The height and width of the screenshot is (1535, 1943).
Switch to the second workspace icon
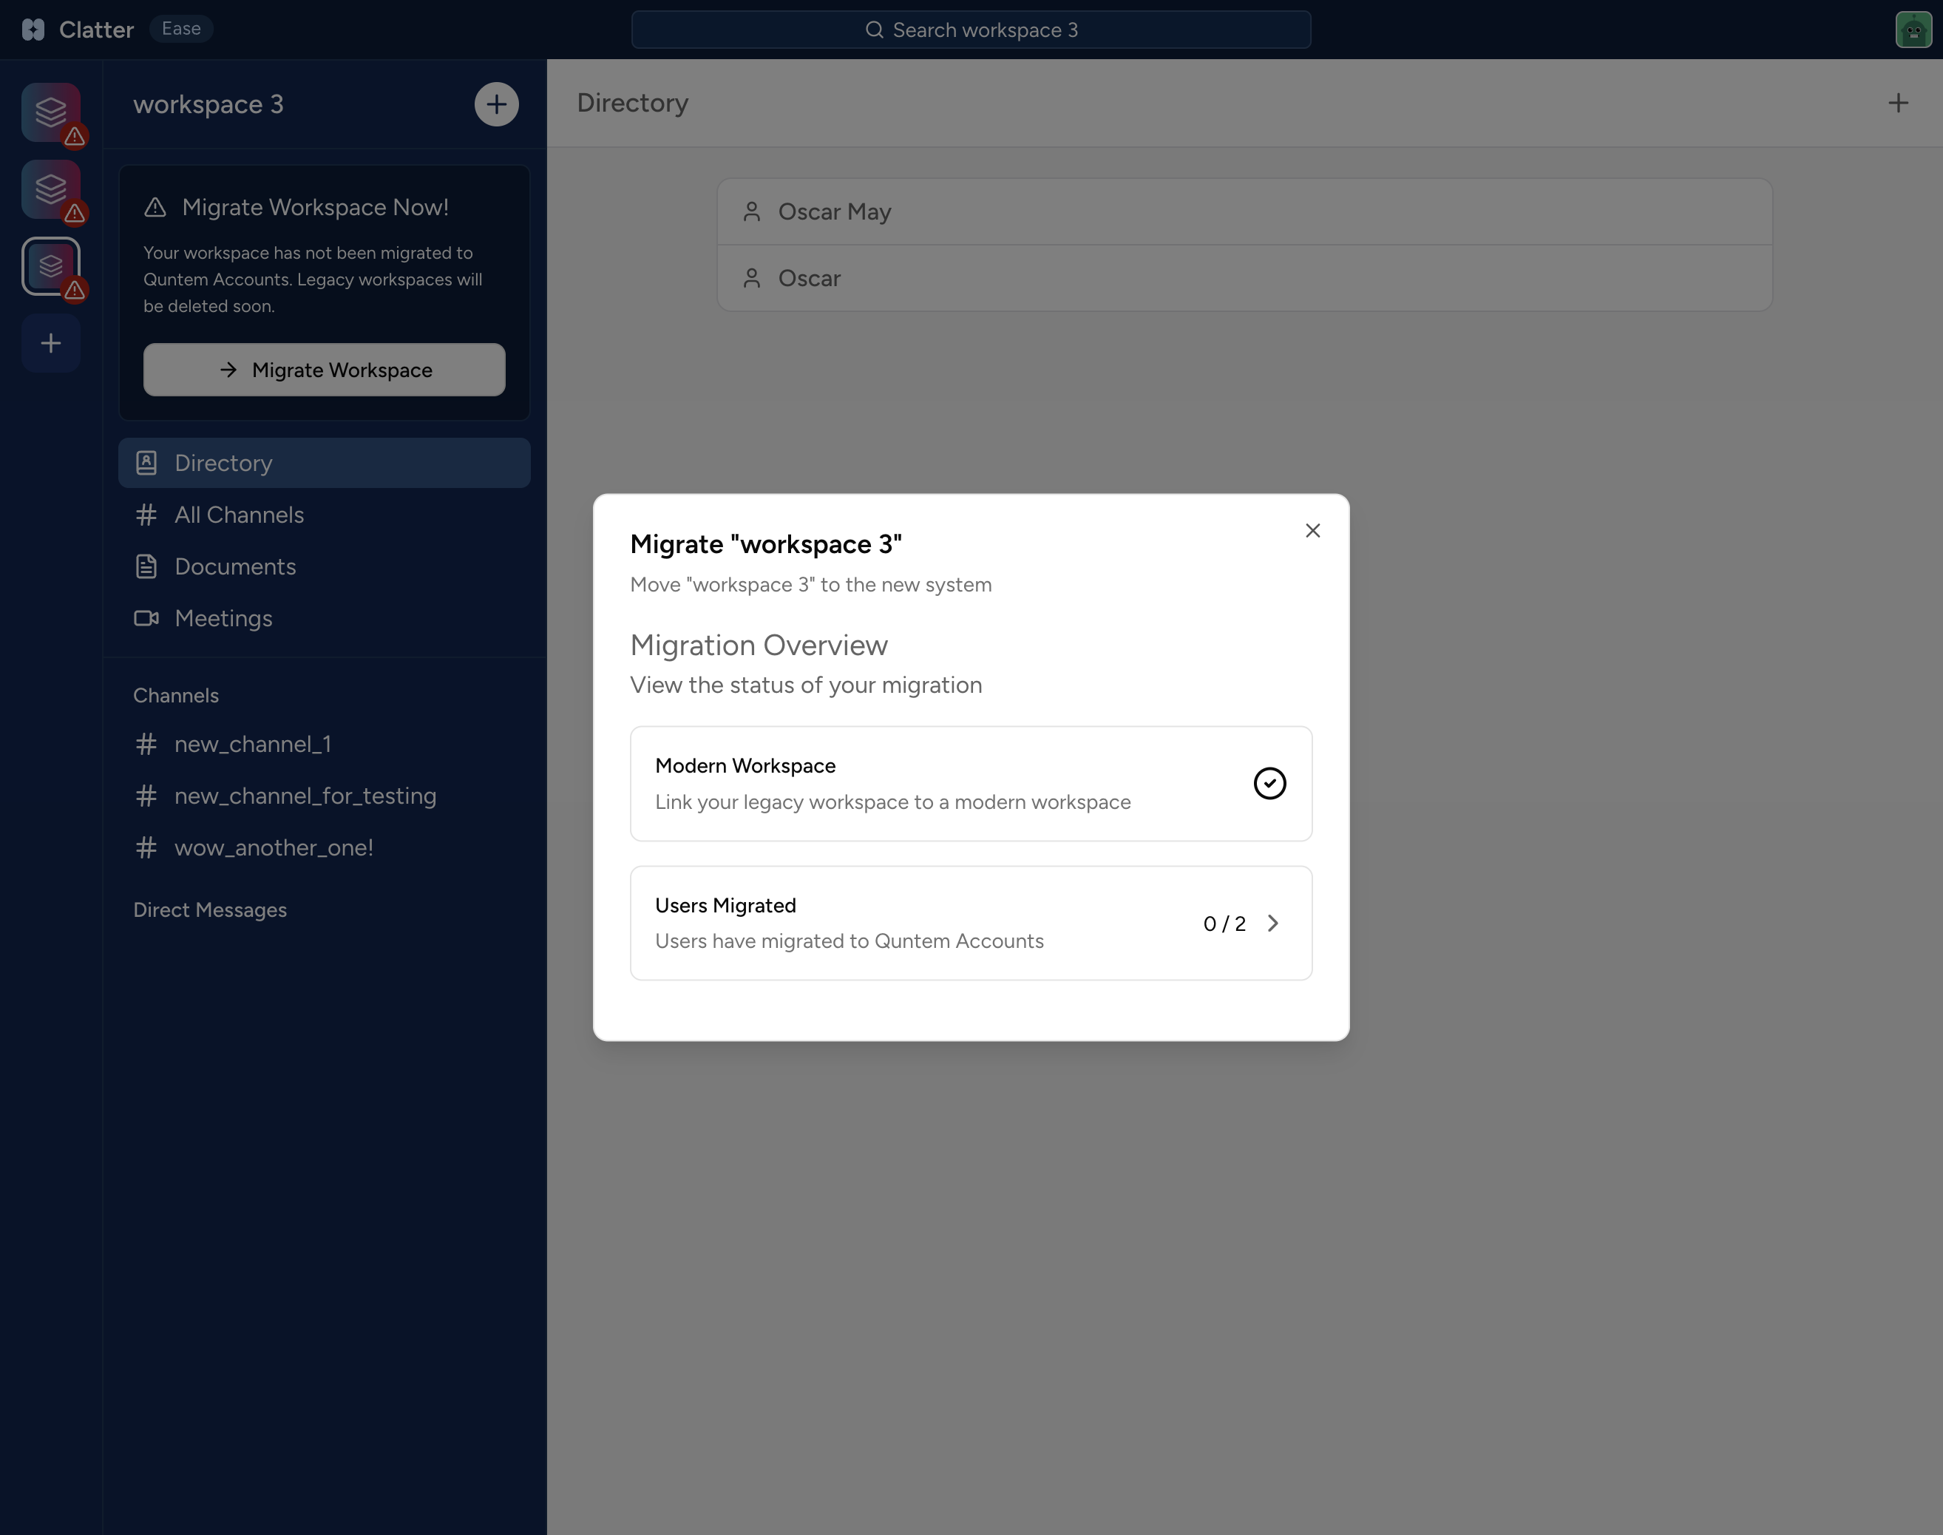[51, 189]
